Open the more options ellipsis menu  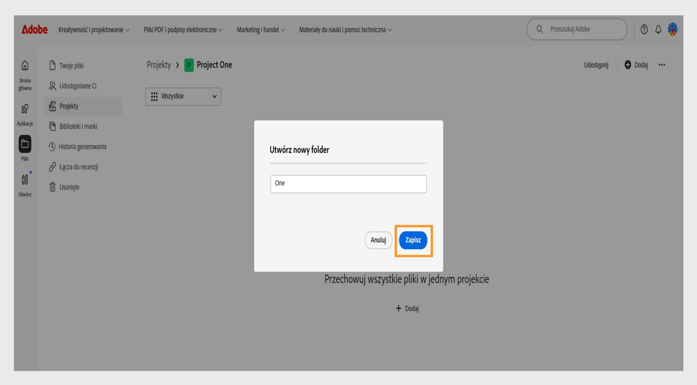pyautogui.click(x=662, y=65)
